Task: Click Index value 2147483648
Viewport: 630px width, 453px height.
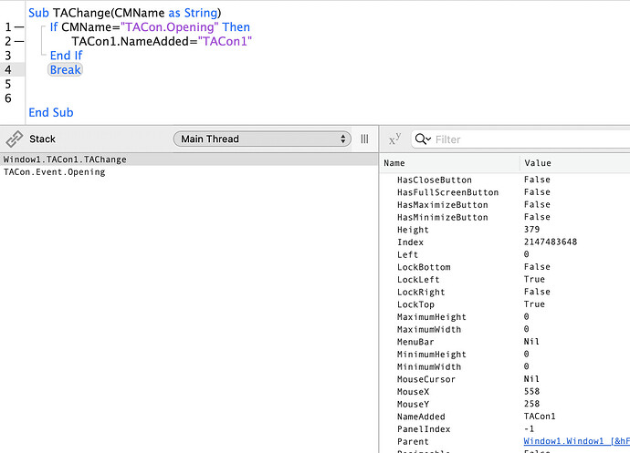Action: (551, 242)
